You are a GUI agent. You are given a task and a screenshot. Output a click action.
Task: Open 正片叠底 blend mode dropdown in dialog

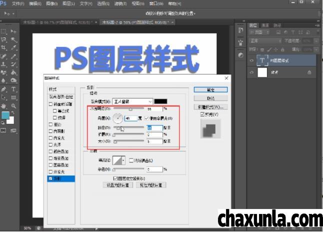(x=132, y=101)
